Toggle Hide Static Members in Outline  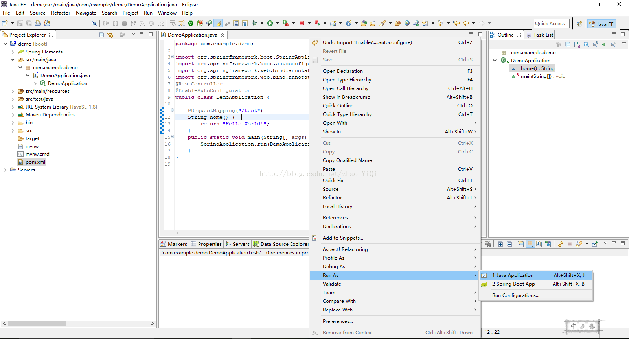point(595,44)
